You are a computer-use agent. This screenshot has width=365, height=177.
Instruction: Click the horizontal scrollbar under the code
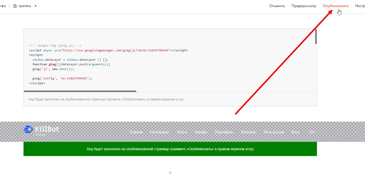coord(80,91)
